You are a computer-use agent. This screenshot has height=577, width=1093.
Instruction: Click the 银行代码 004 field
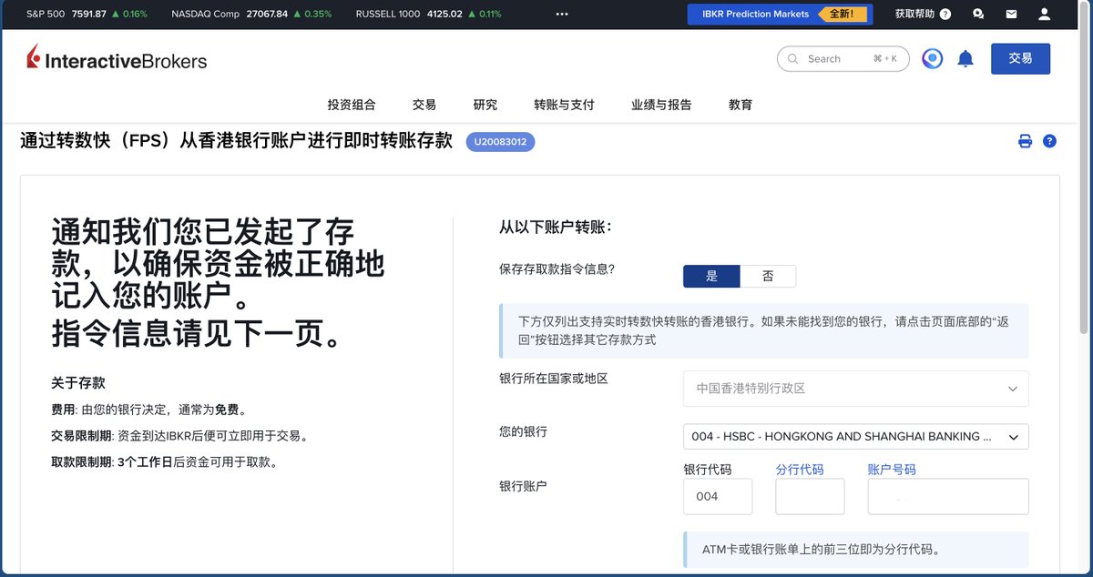[x=718, y=497]
